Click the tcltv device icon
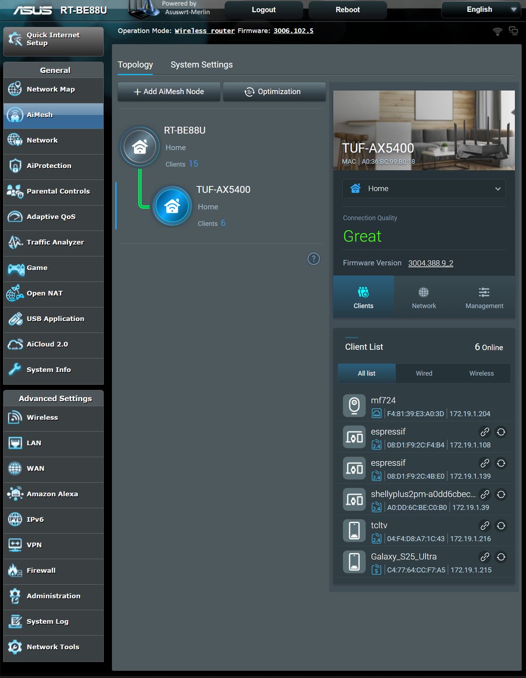The image size is (526, 678). pyautogui.click(x=354, y=531)
